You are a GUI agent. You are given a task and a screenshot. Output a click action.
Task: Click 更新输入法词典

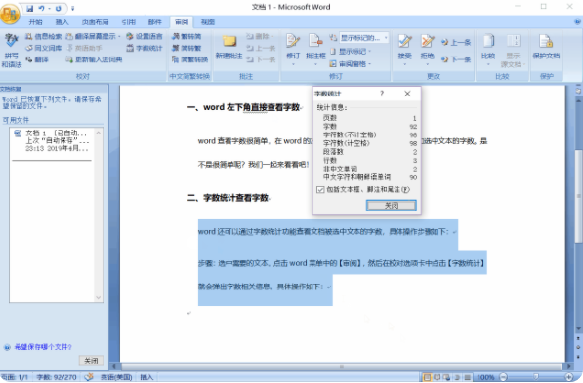coord(94,59)
